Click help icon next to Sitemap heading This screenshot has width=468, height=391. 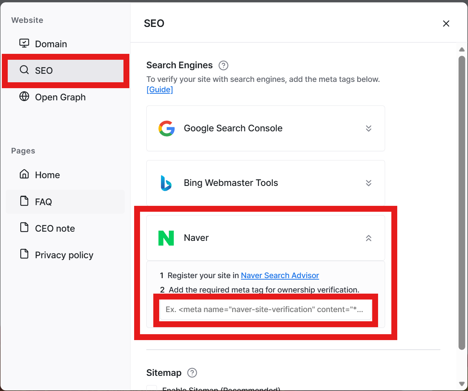(x=192, y=373)
